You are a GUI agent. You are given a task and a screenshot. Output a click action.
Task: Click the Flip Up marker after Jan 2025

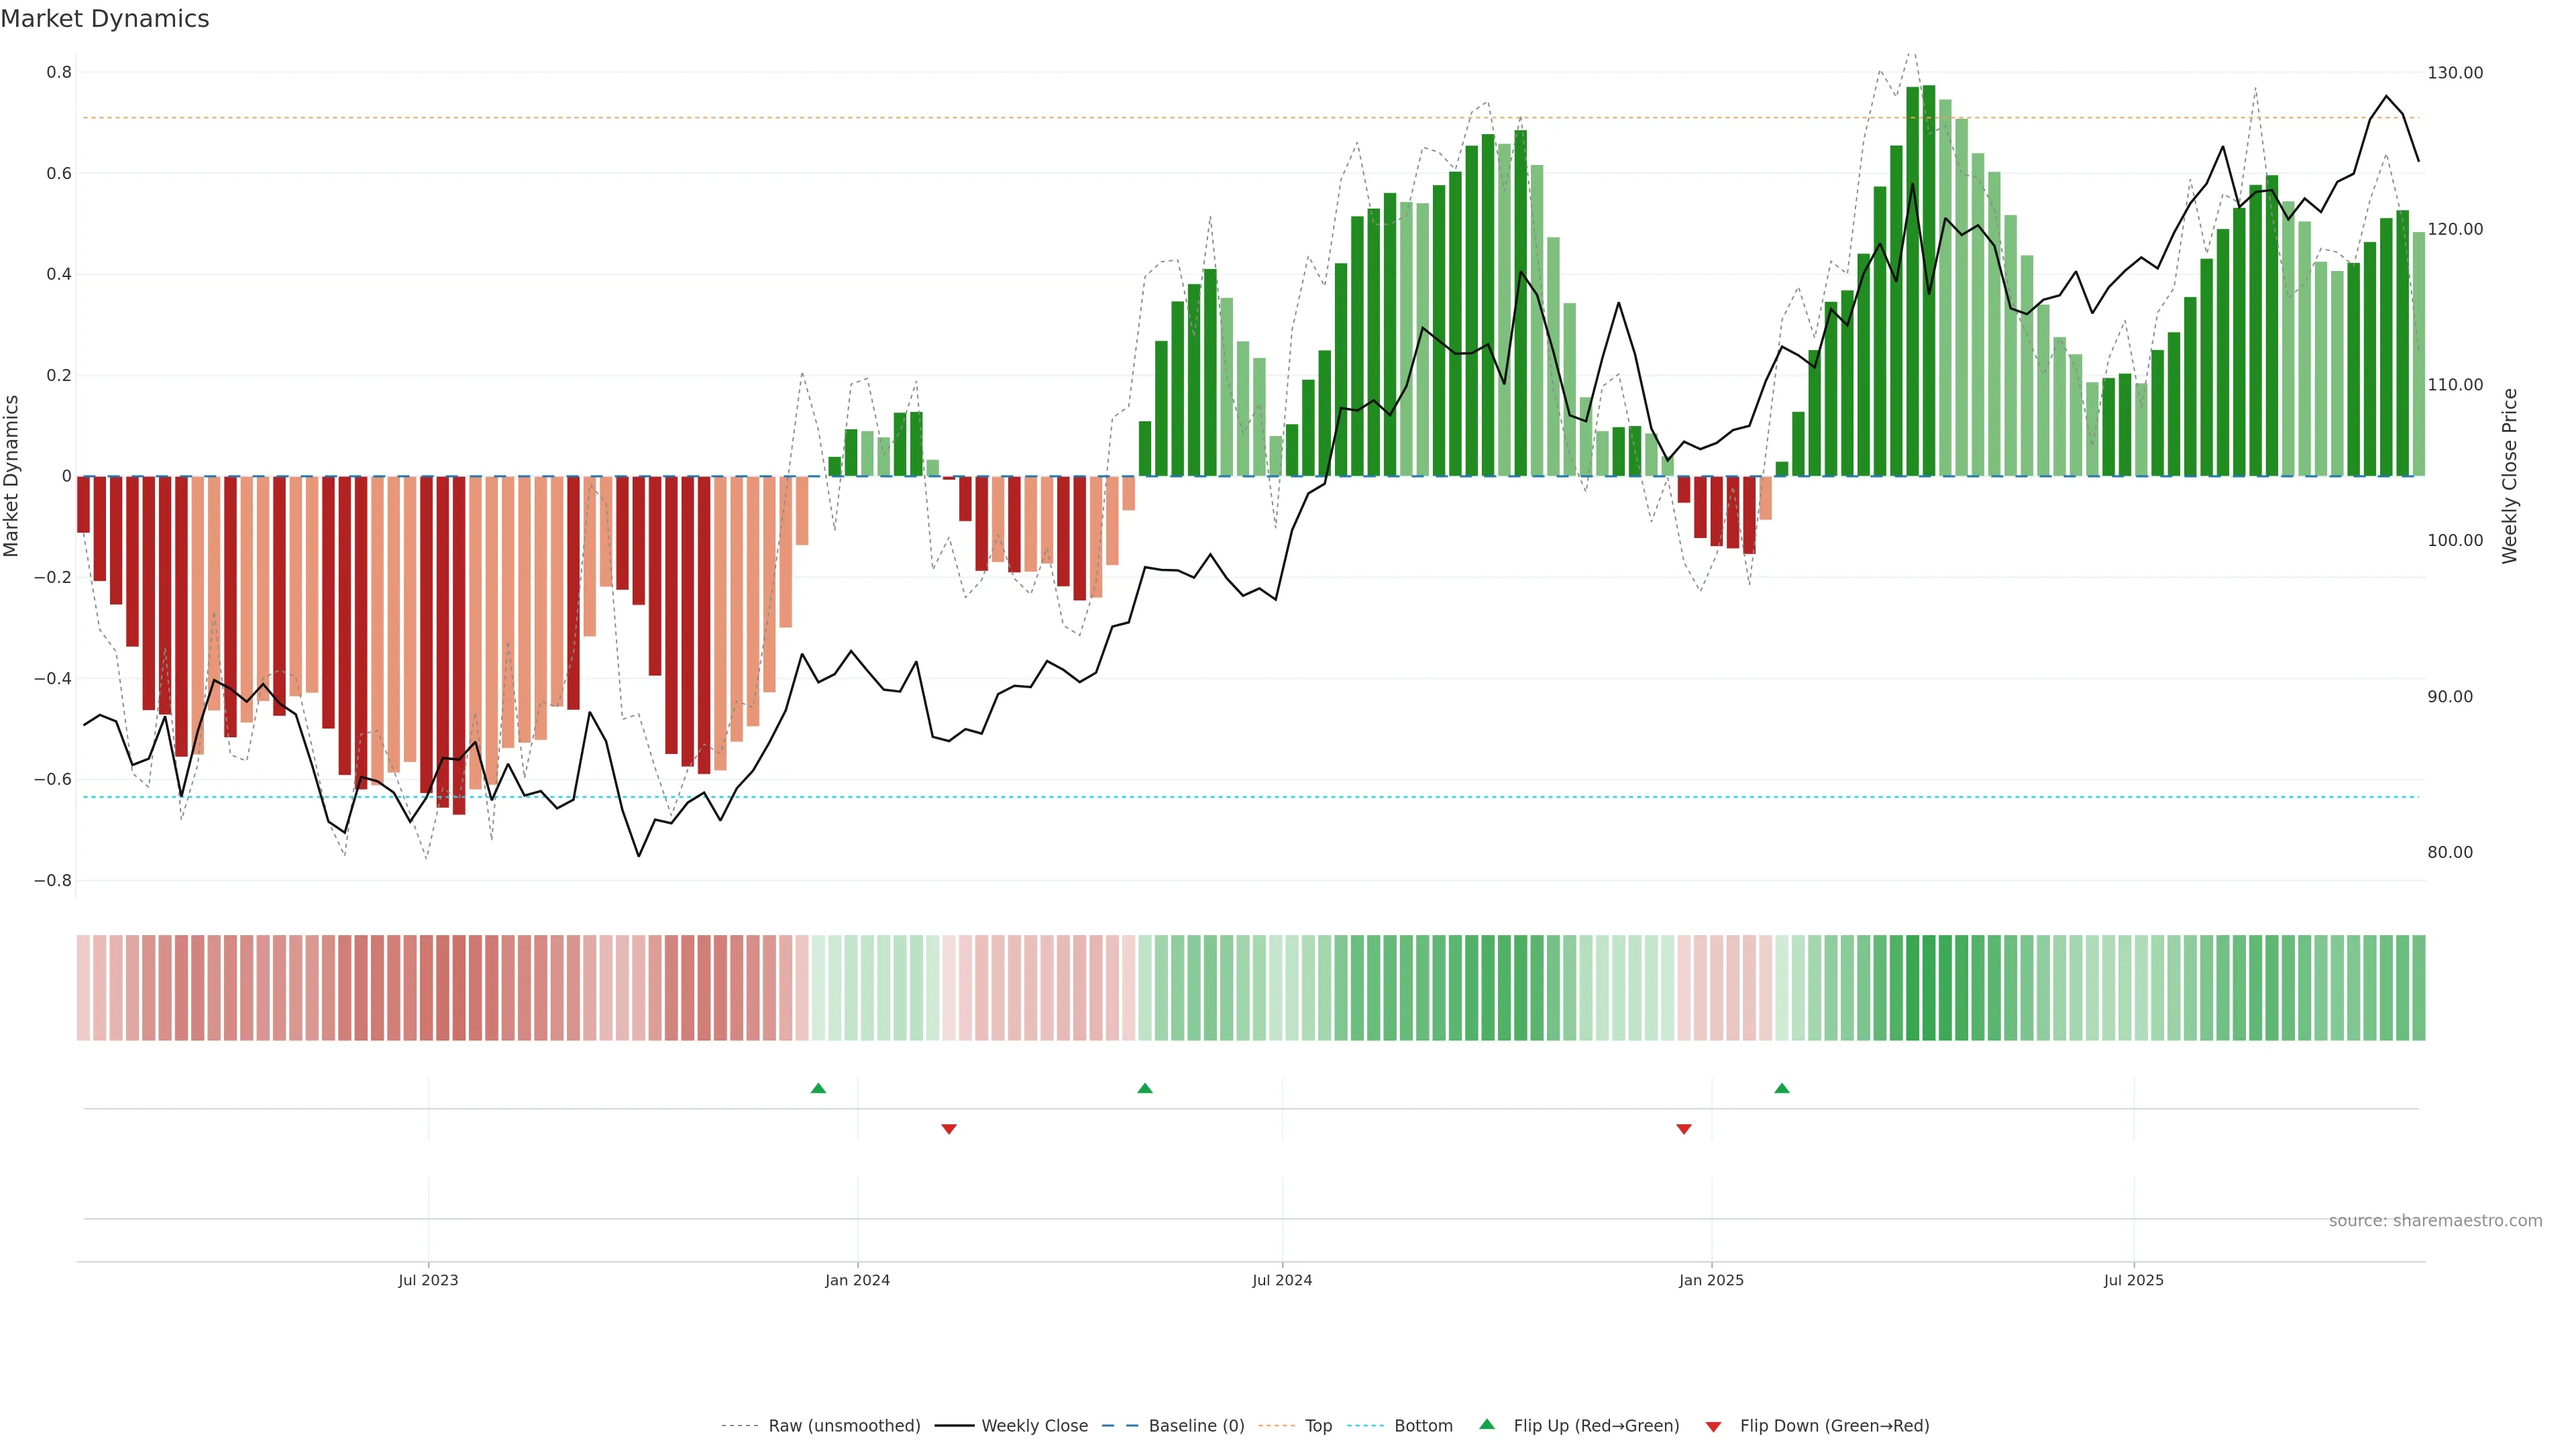pyautogui.click(x=1781, y=1088)
